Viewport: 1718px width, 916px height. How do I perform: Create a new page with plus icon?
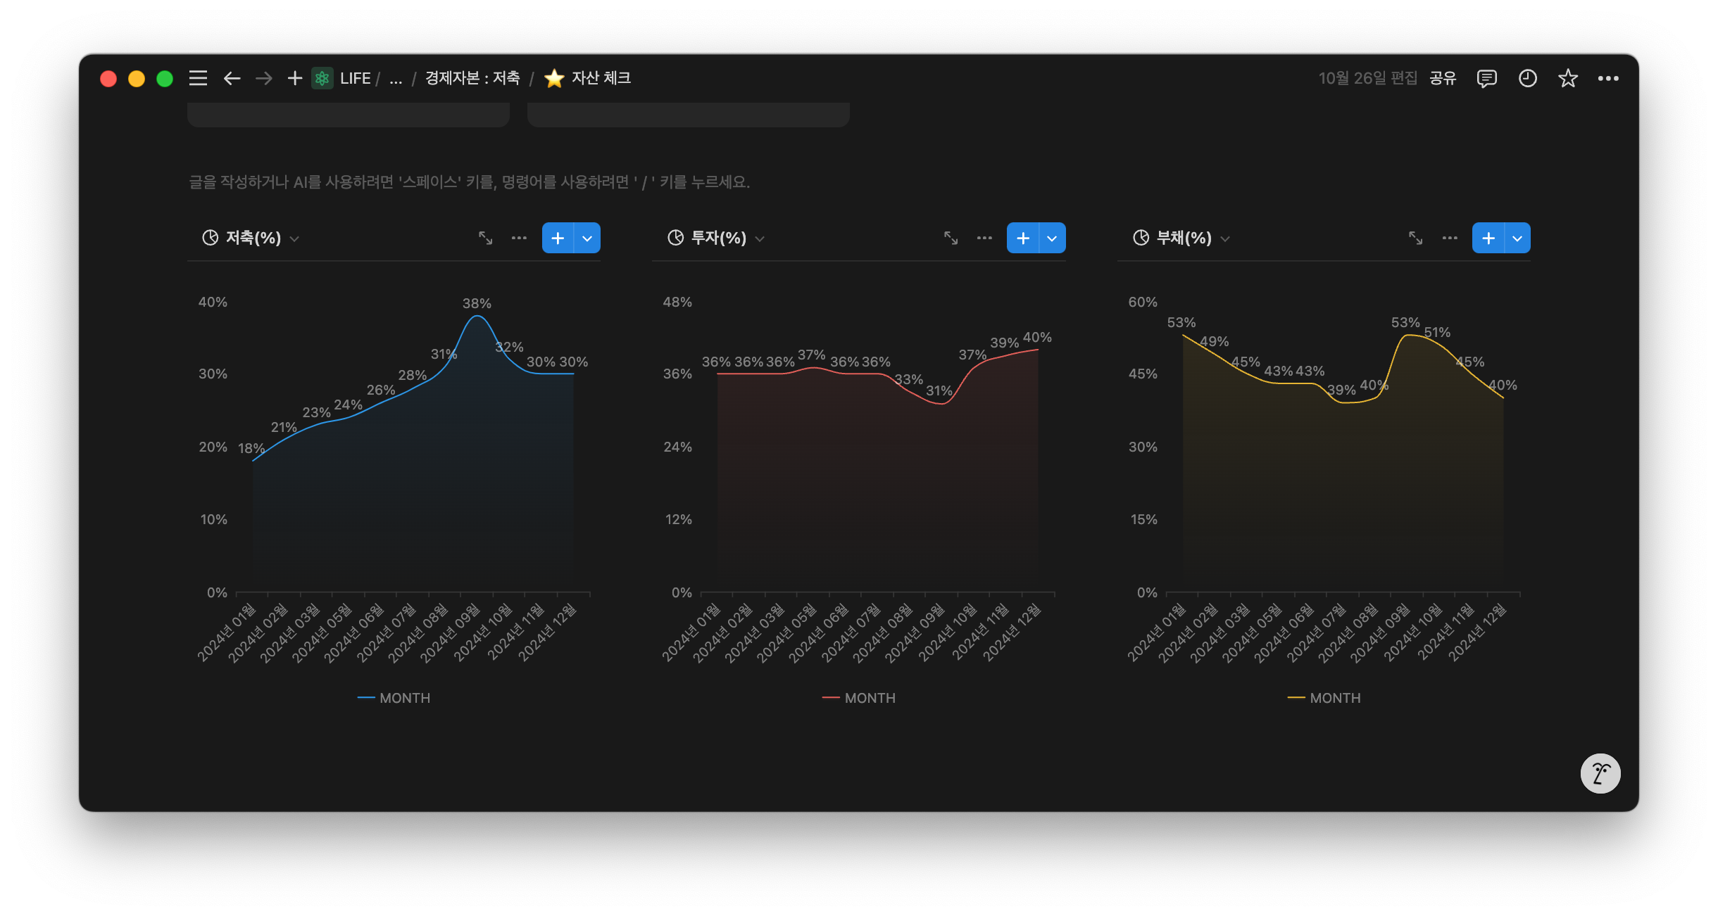294,78
